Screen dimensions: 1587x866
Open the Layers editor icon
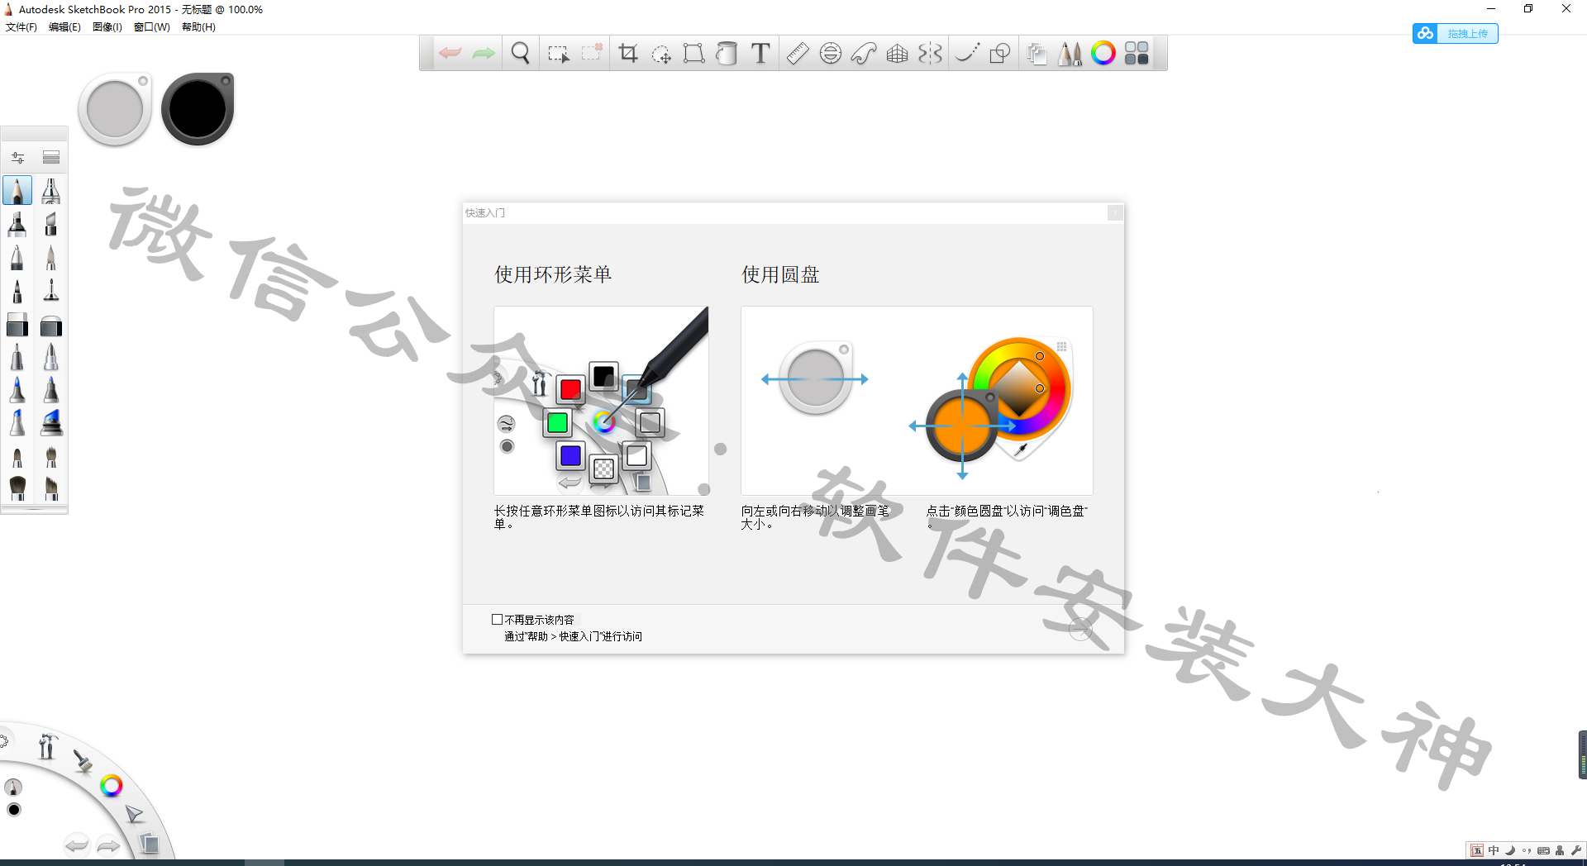coord(1037,54)
